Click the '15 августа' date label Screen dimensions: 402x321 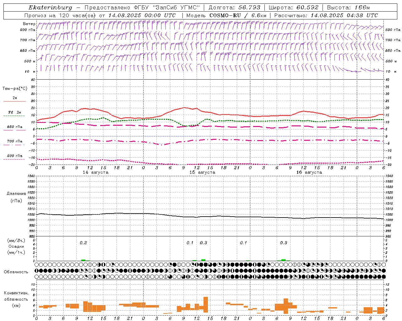202,172
